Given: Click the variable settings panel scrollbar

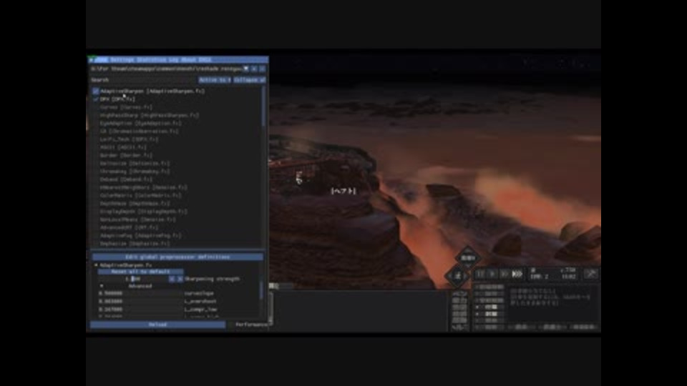Looking at the screenshot, I should [x=262, y=289].
